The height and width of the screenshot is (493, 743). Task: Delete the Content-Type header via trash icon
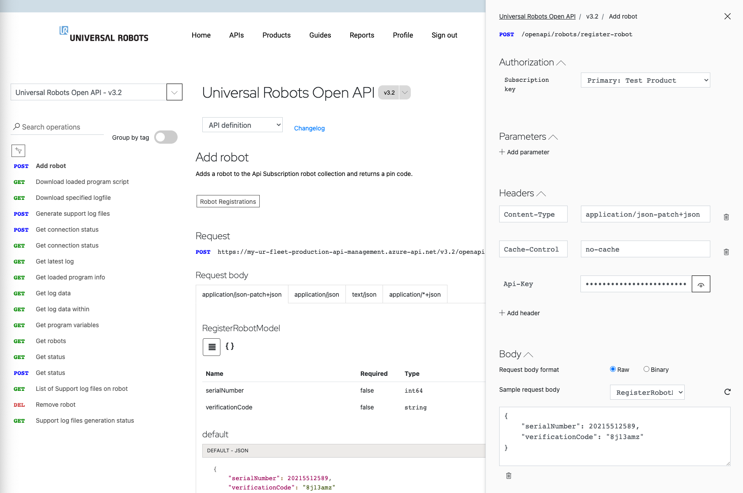pos(726,217)
